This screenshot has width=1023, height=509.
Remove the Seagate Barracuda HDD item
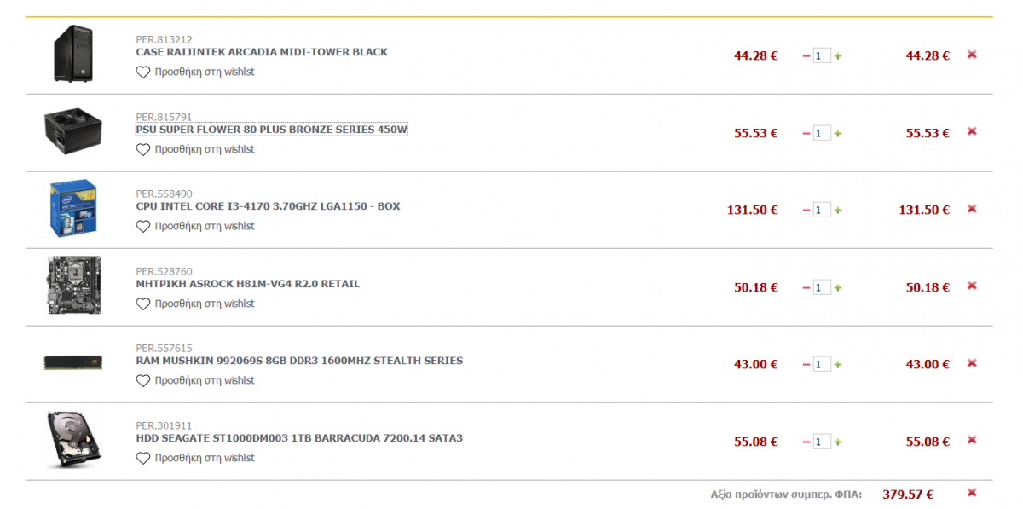click(971, 441)
